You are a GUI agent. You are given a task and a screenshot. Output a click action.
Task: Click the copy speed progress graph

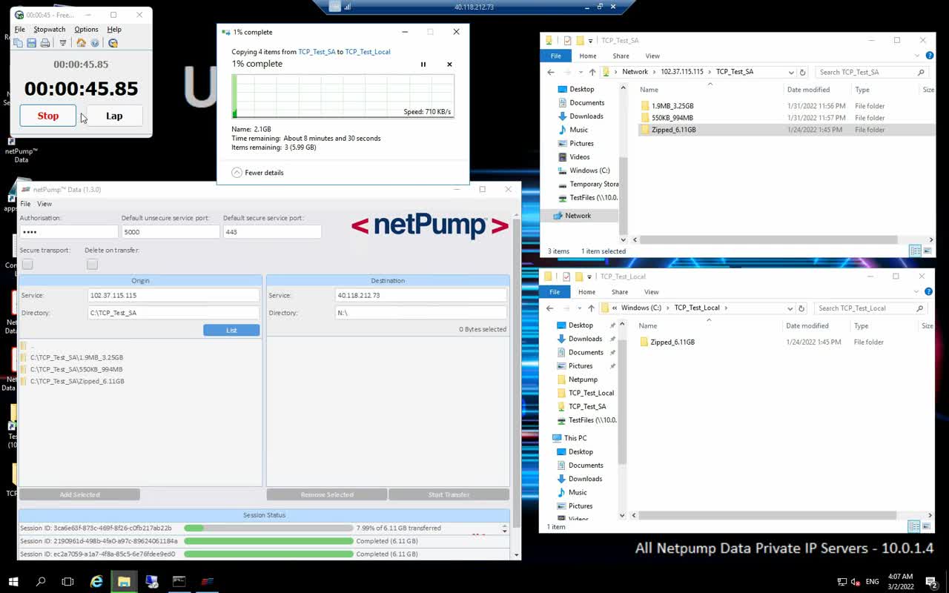343,96
